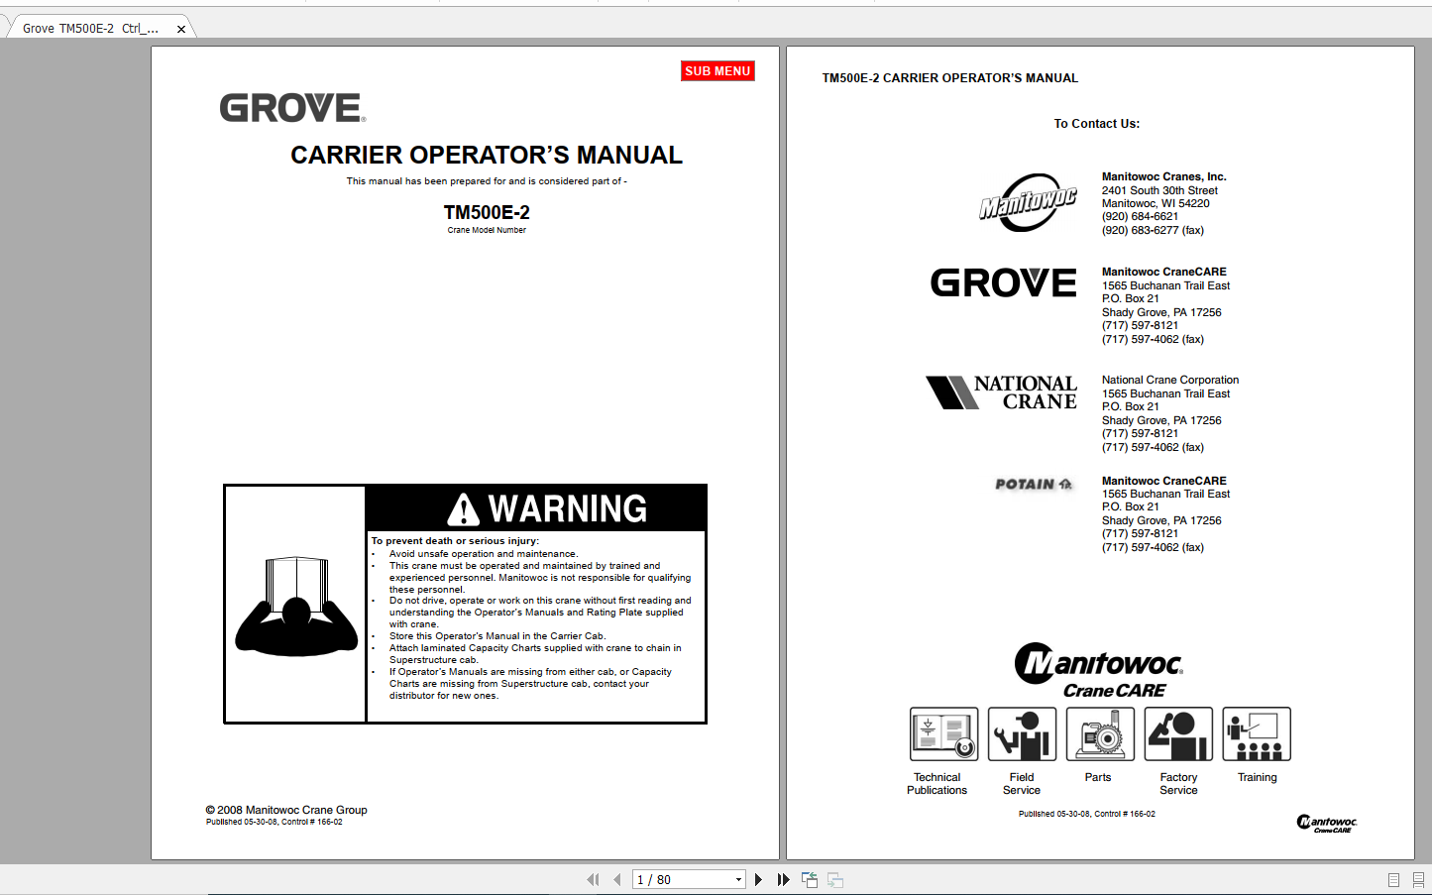The height and width of the screenshot is (895, 1432).
Task: Click the '(920) 684-6621' phone number
Action: (x=1140, y=216)
